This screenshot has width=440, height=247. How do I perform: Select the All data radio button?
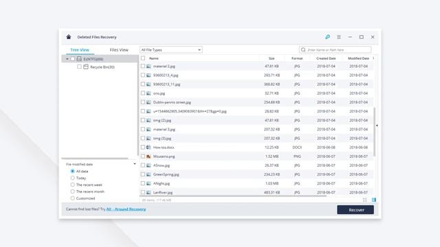pos(72,171)
